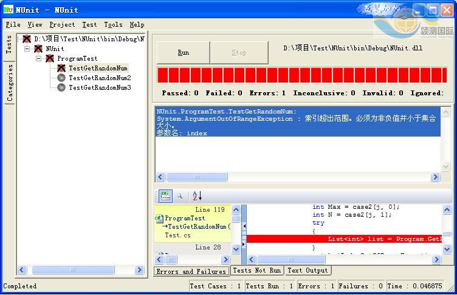Click the disabled Stop button

[239, 52]
